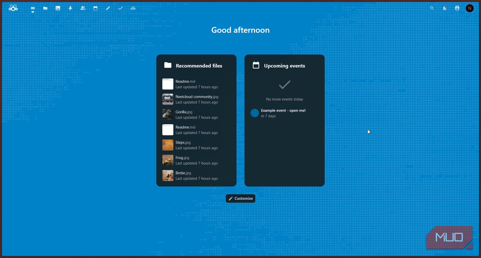Open Frog.jpg file entry

click(x=196, y=160)
